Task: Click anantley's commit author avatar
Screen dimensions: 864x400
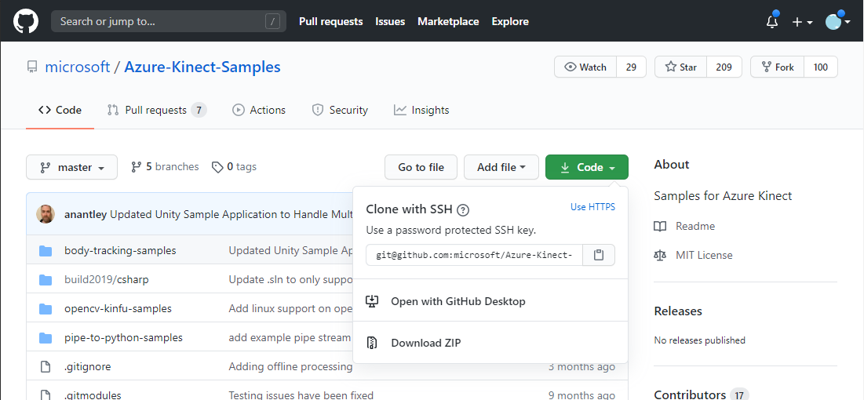Action: click(x=46, y=214)
